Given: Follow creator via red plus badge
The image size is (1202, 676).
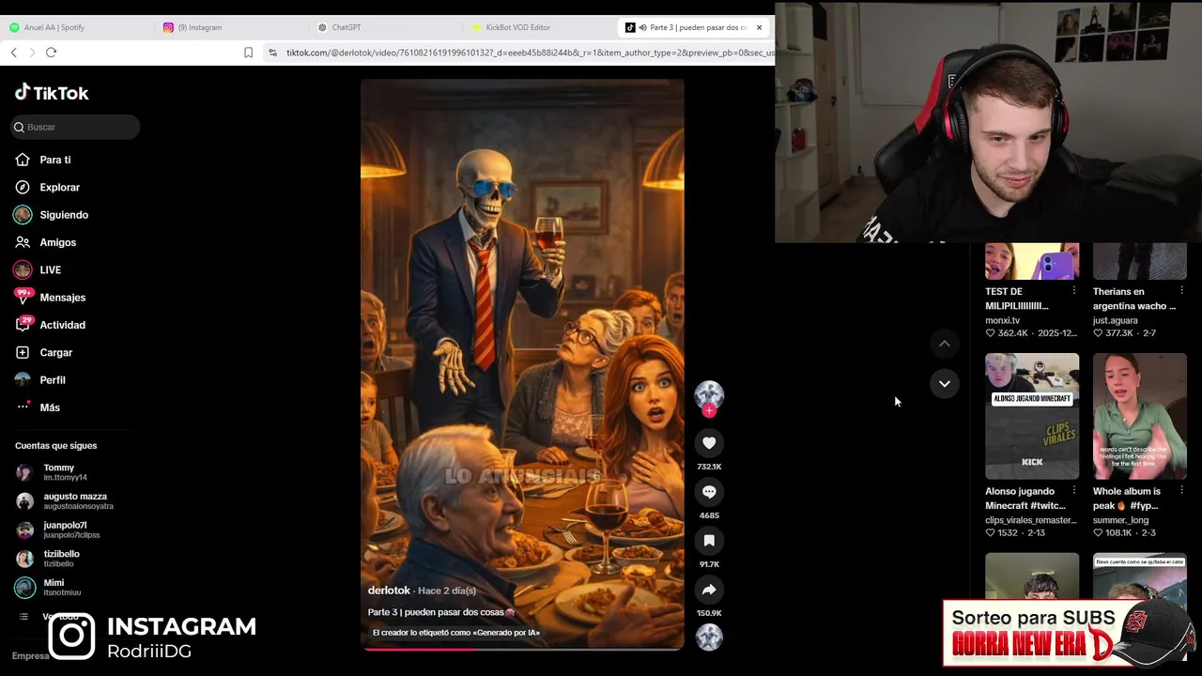Looking at the screenshot, I should click(709, 411).
